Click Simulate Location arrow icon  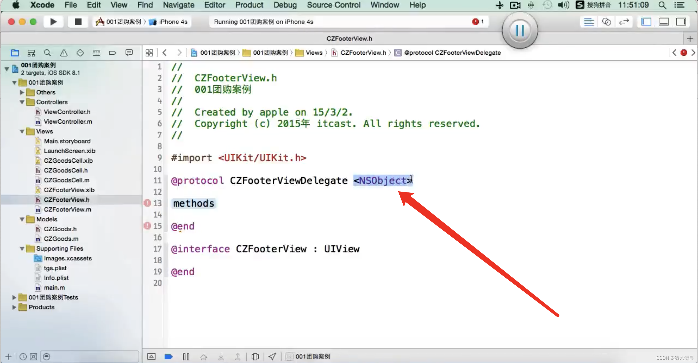coord(272,356)
